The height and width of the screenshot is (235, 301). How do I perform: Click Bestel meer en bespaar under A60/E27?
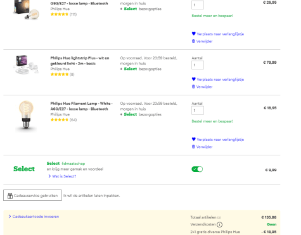tap(212, 121)
